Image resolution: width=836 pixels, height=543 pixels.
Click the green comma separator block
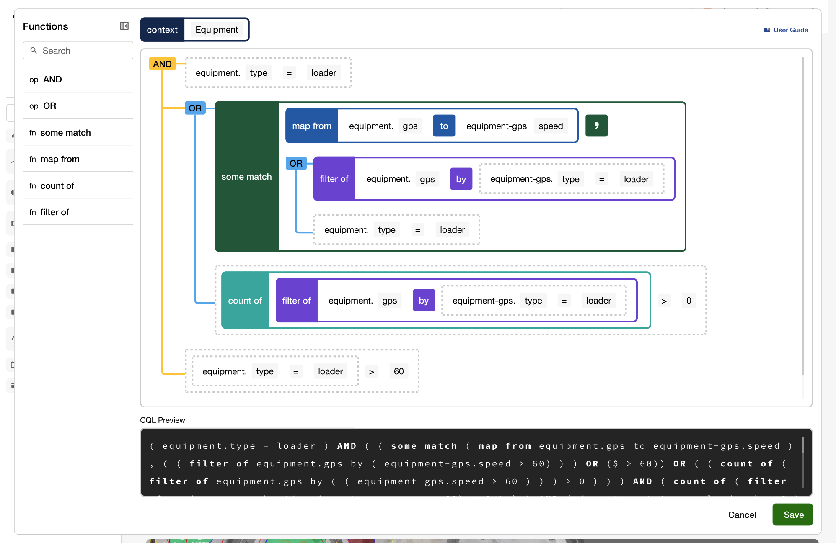click(596, 126)
